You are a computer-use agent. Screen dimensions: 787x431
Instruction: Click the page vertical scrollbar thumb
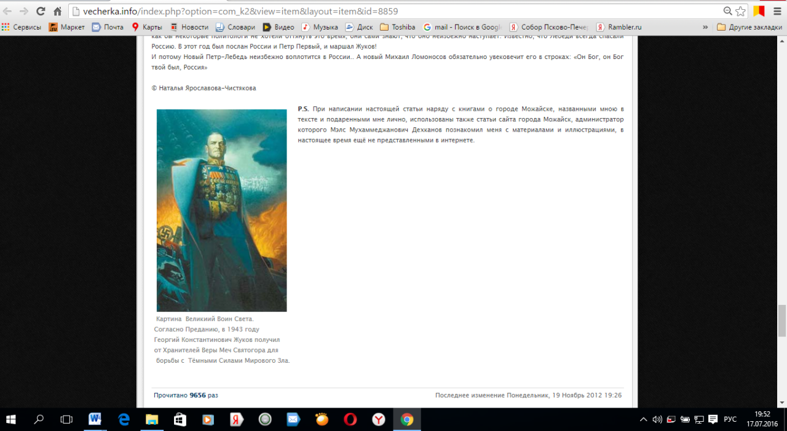coord(782,320)
